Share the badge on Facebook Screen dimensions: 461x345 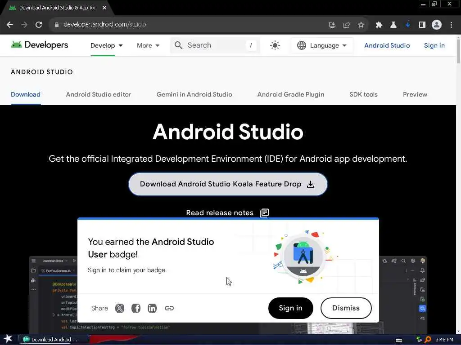click(x=136, y=308)
